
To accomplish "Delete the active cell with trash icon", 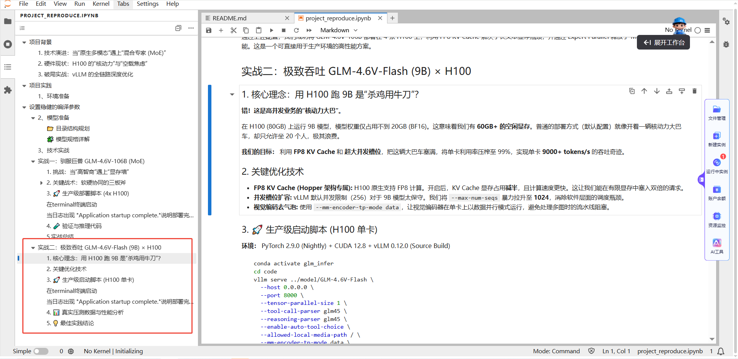I will coord(695,91).
